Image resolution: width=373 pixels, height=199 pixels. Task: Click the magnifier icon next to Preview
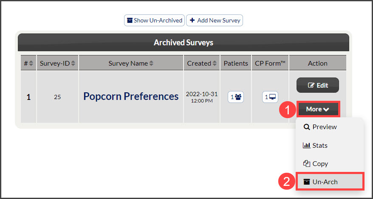point(307,127)
